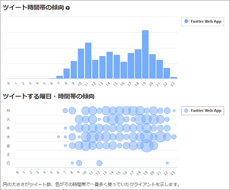Click the Sunday 9 o'clock bubble

click(79, 163)
